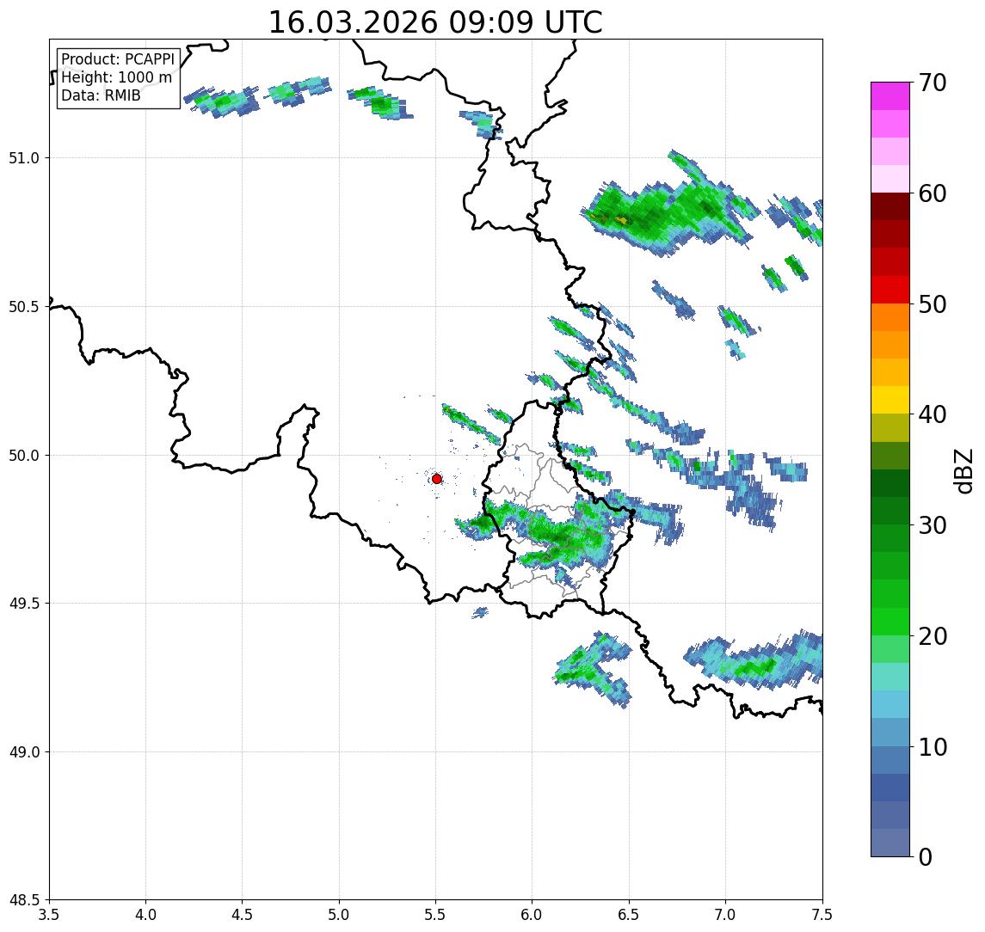Click the "Product: PCAPPI" legend line

(118, 59)
